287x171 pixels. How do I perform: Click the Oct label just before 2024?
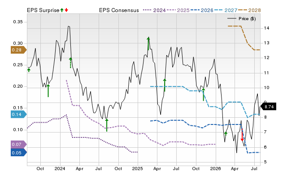[40, 168]
